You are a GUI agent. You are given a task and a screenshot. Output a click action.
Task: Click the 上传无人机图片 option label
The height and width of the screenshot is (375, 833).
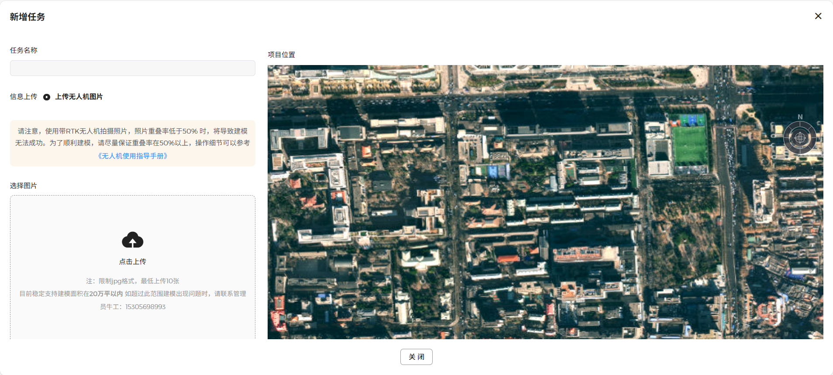click(79, 97)
